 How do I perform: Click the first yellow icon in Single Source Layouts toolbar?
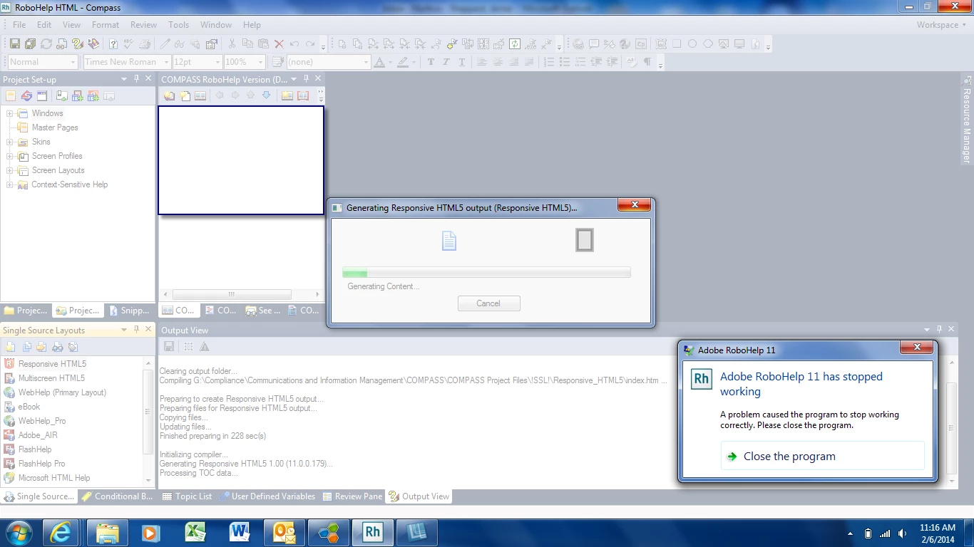click(10, 347)
